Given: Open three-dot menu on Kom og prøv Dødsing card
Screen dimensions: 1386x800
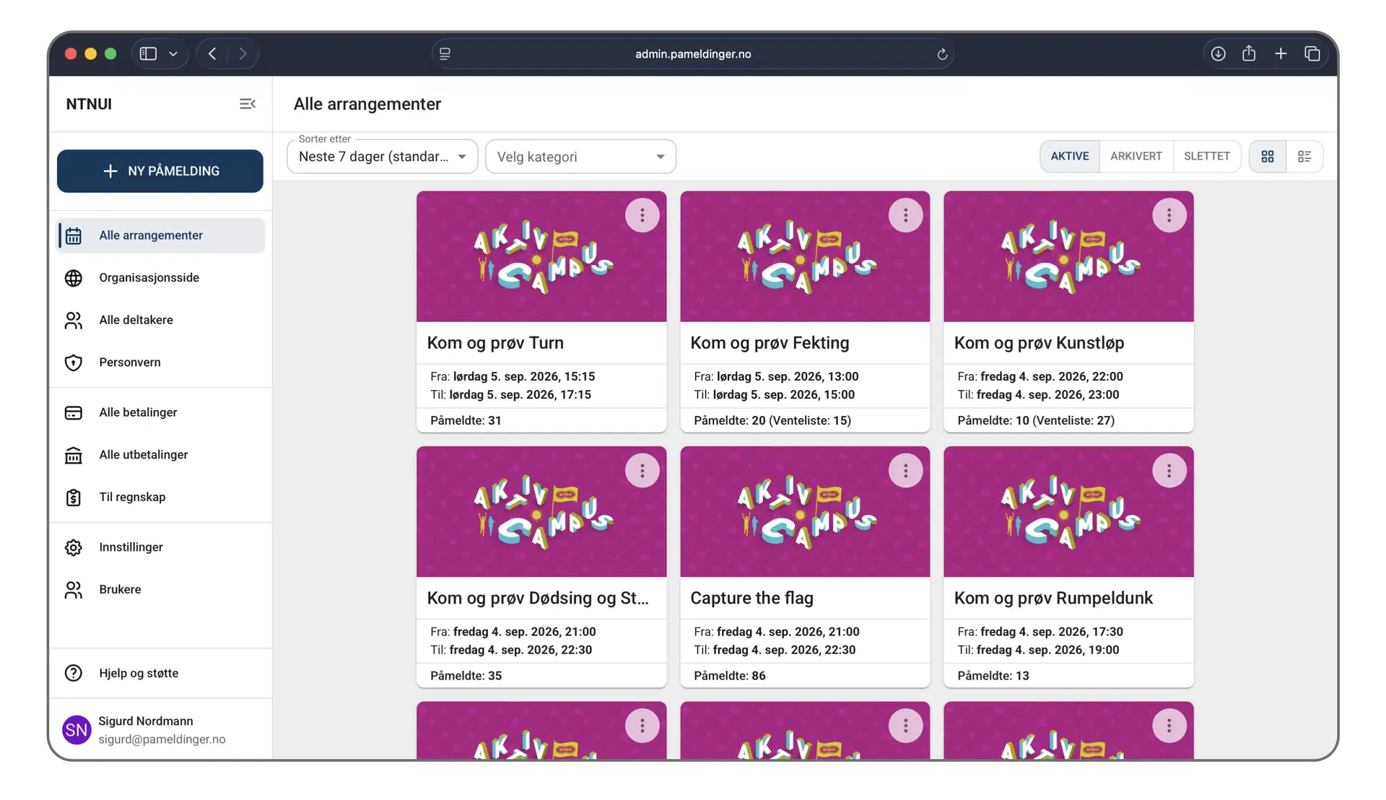Looking at the screenshot, I should [642, 471].
